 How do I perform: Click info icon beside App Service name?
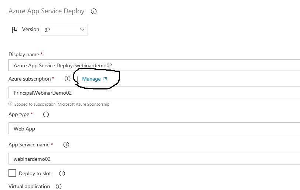(66, 145)
